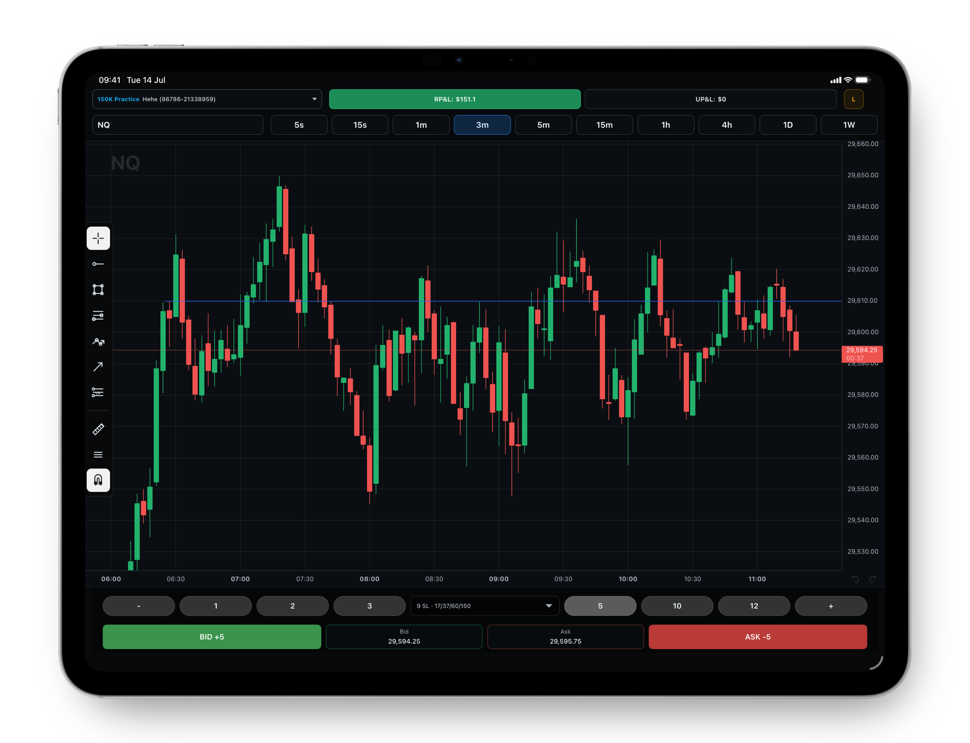Set order quantity to 10
The width and height of the screenshot is (970, 743).
click(x=677, y=606)
